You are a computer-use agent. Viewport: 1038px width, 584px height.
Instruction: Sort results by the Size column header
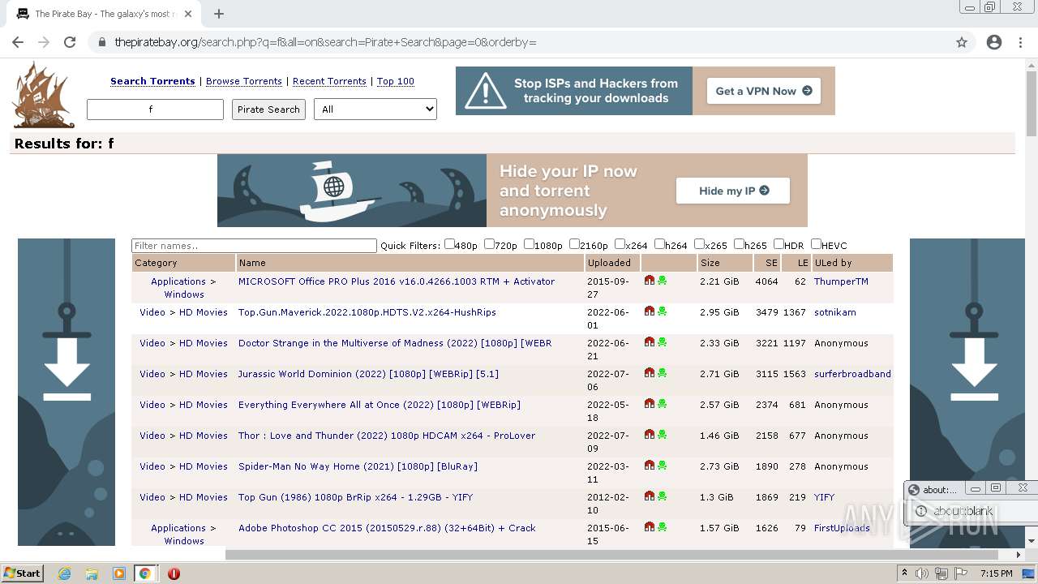pyautogui.click(x=710, y=263)
